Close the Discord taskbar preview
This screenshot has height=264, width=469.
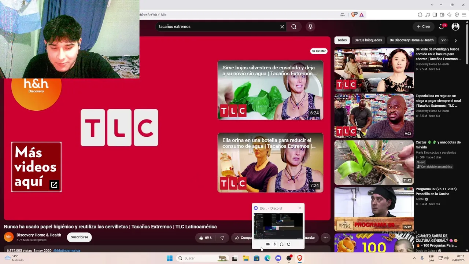pos(300,208)
